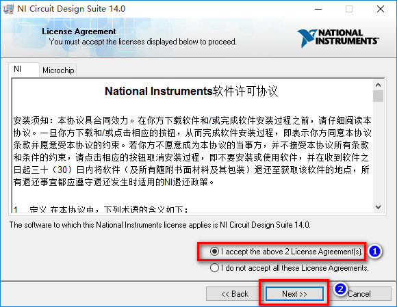
Task: Click 'You must accept the licenses' subtitle
Action: [x=143, y=42]
